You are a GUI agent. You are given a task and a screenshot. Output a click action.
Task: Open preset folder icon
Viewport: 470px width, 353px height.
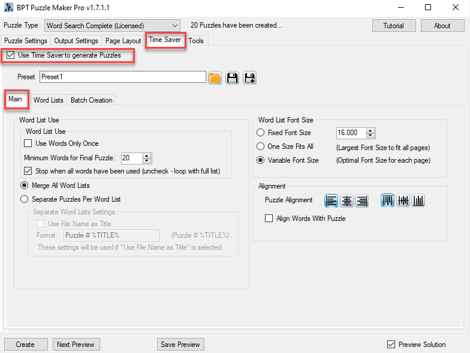click(215, 77)
